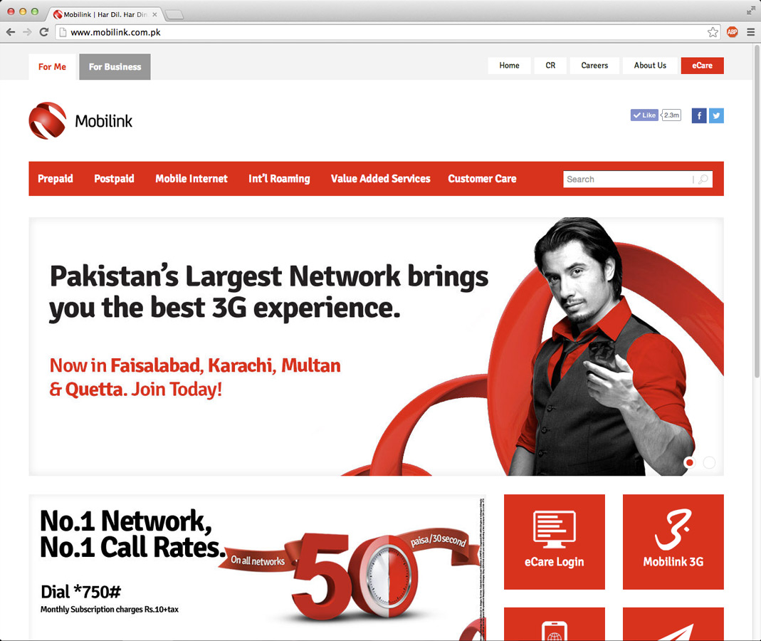Open the About Us link
The height and width of the screenshot is (641, 761).
(x=650, y=66)
